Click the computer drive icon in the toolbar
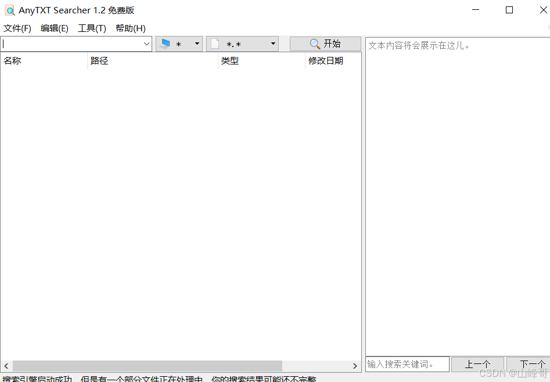Image resolution: width=550 pixels, height=382 pixels. pos(165,44)
